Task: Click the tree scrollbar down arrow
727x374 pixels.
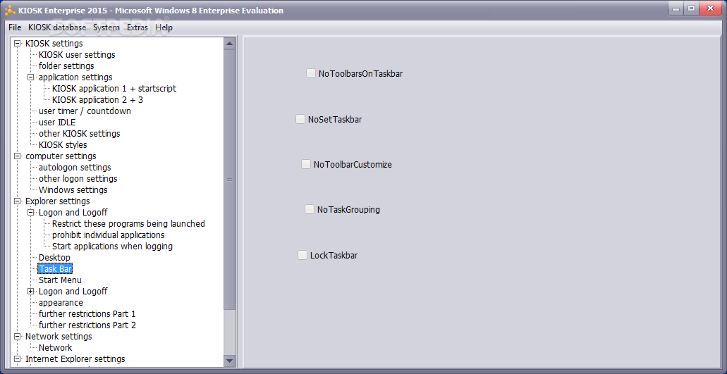Action: (x=229, y=360)
